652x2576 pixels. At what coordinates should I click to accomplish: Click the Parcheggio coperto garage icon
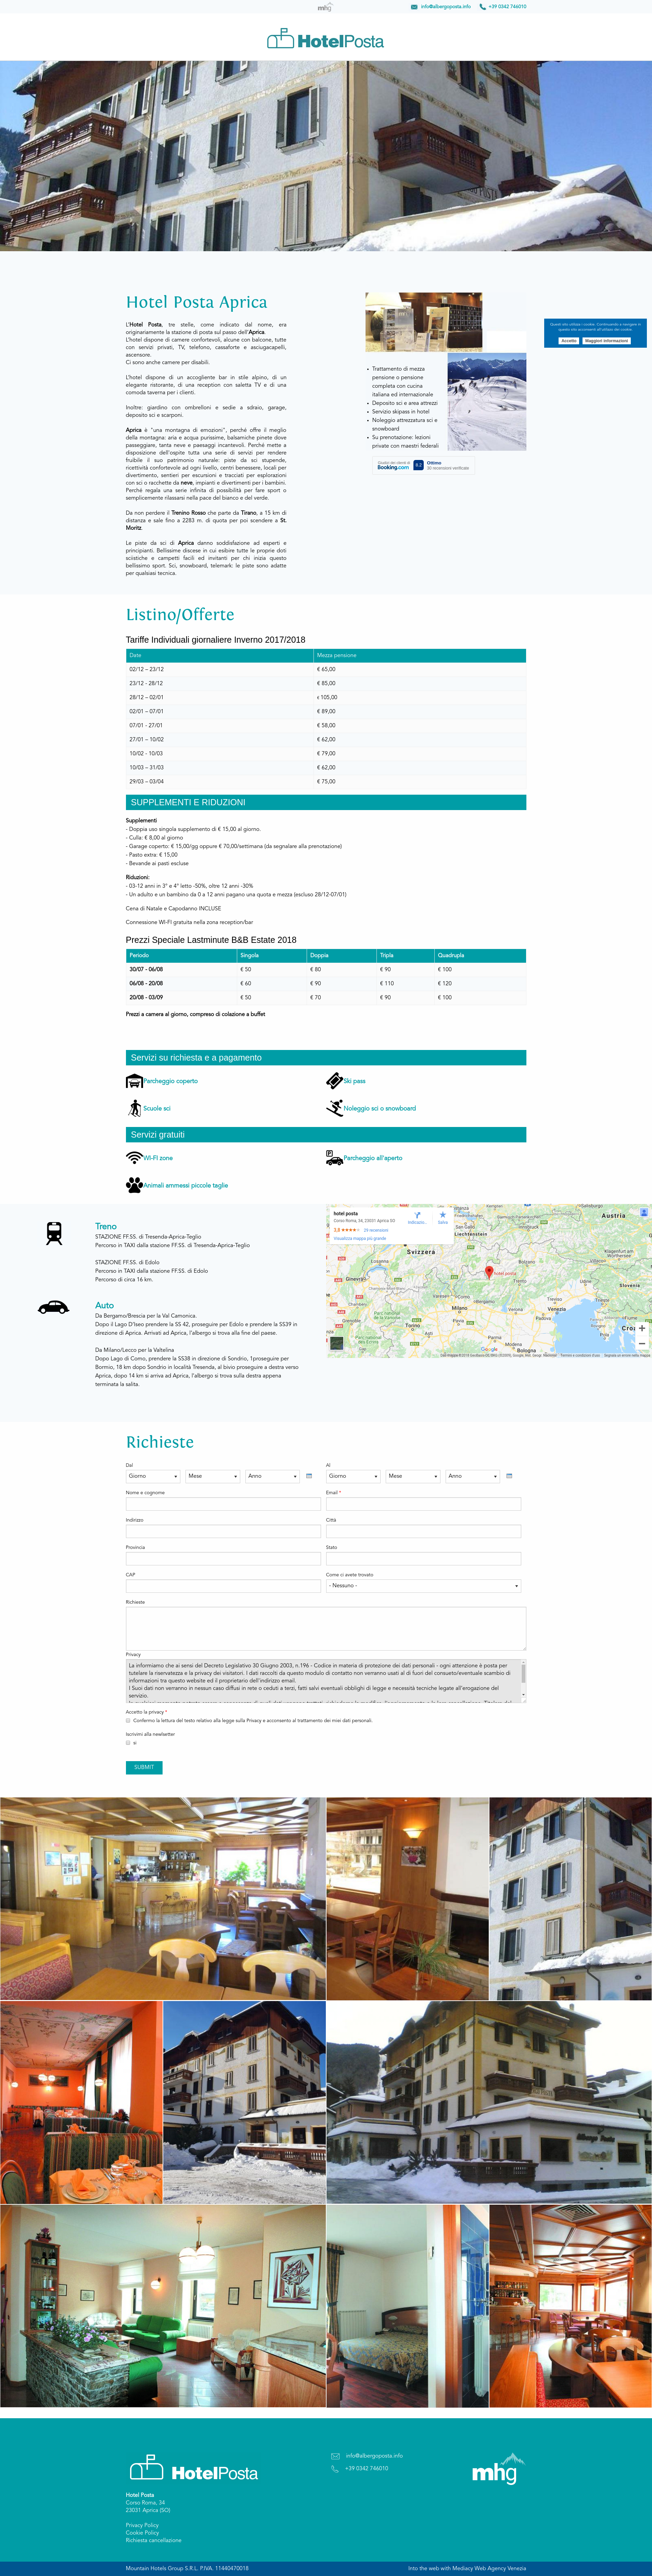[x=134, y=1081]
